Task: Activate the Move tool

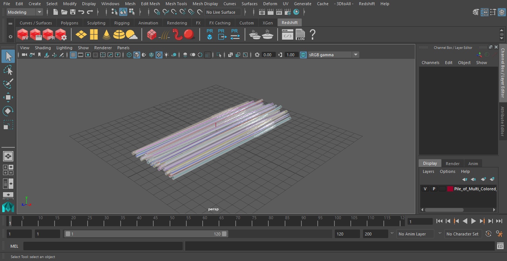Action: pos(8,97)
